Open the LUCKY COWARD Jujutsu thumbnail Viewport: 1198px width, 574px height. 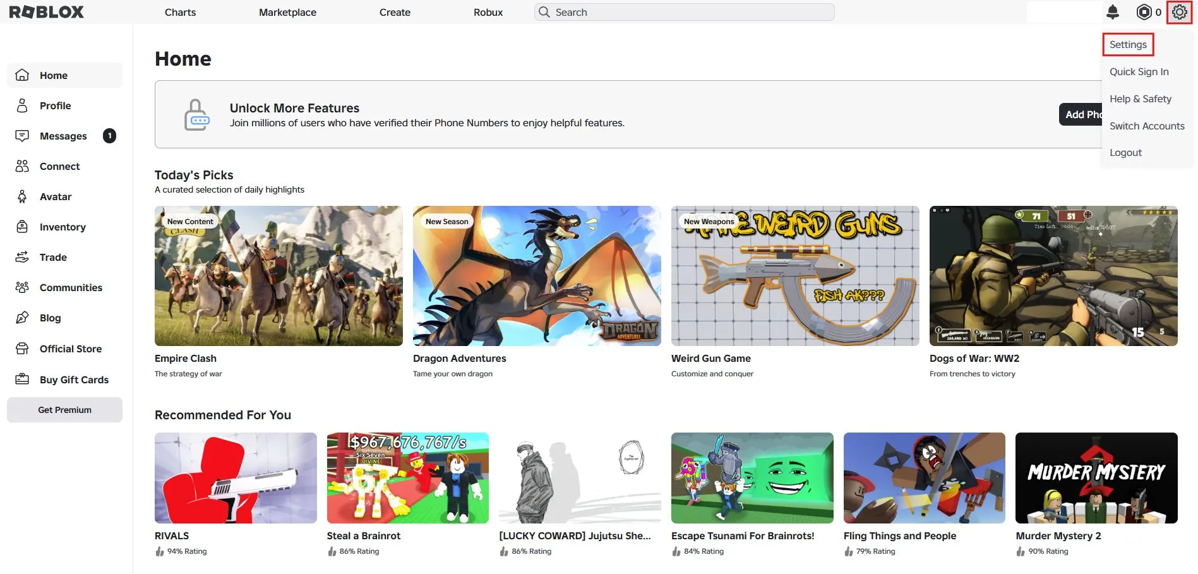(580, 478)
